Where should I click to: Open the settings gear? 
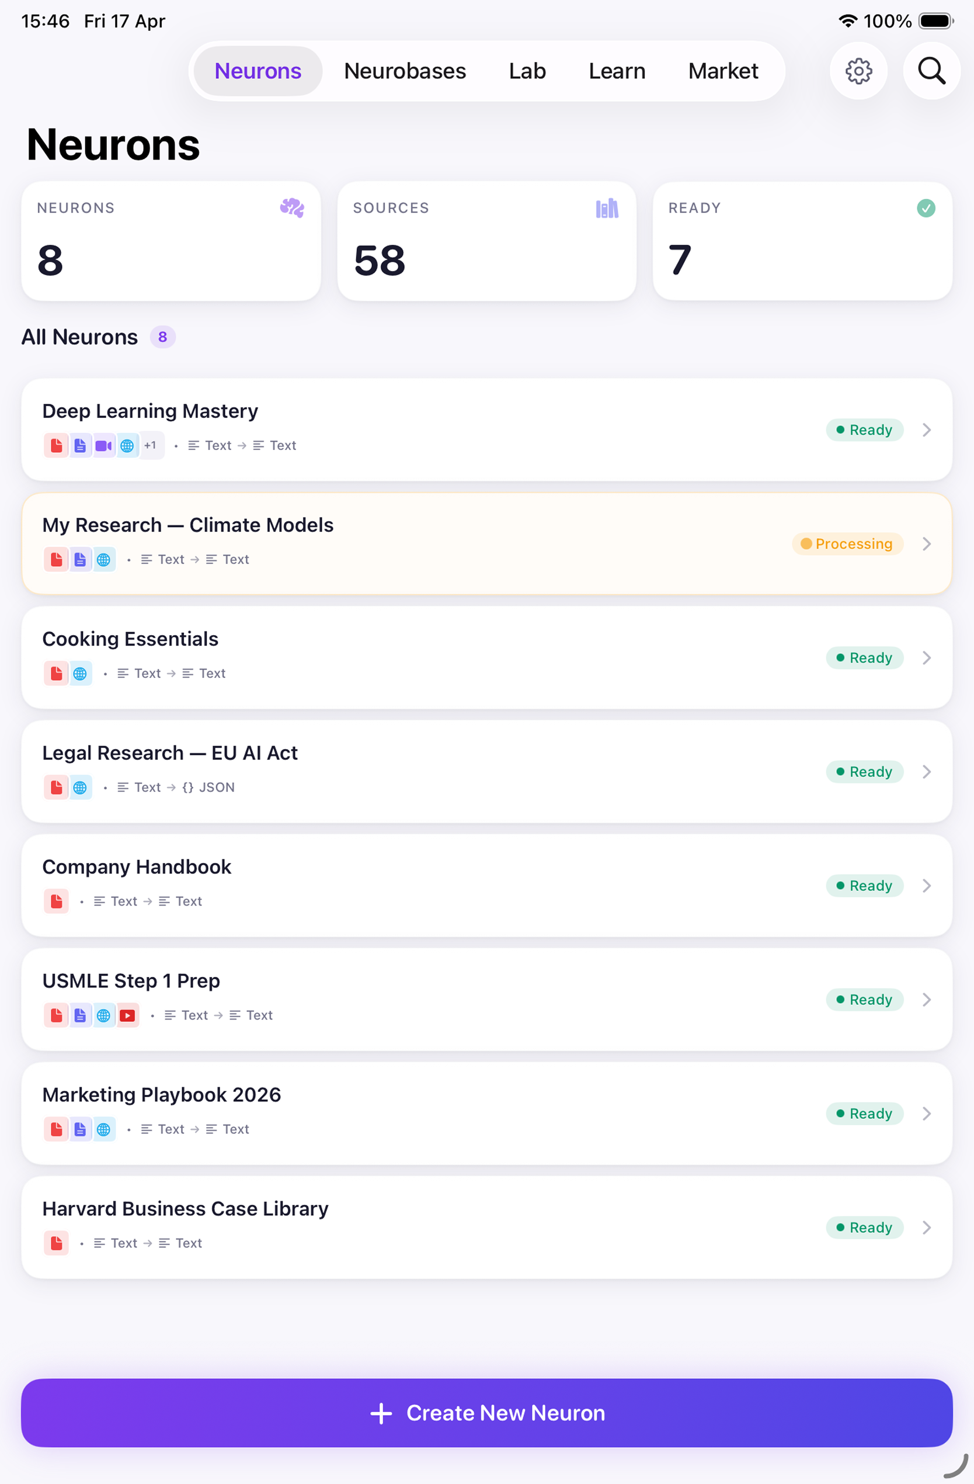(x=858, y=71)
